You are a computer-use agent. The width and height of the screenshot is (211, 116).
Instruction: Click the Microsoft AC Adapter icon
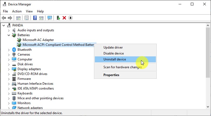click(19, 40)
